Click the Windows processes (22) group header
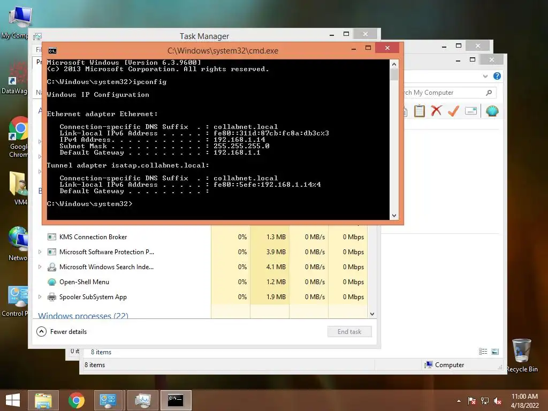Screen dimensions: 548x411 click(83, 316)
